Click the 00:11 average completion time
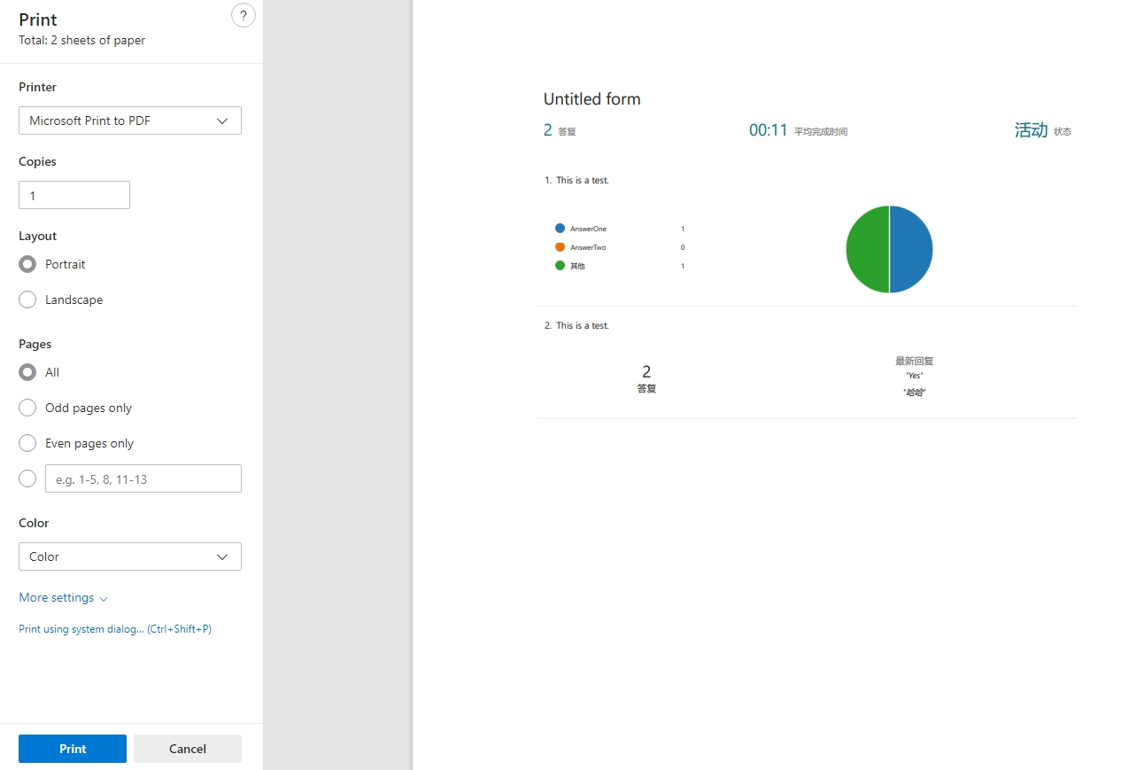 pos(768,130)
